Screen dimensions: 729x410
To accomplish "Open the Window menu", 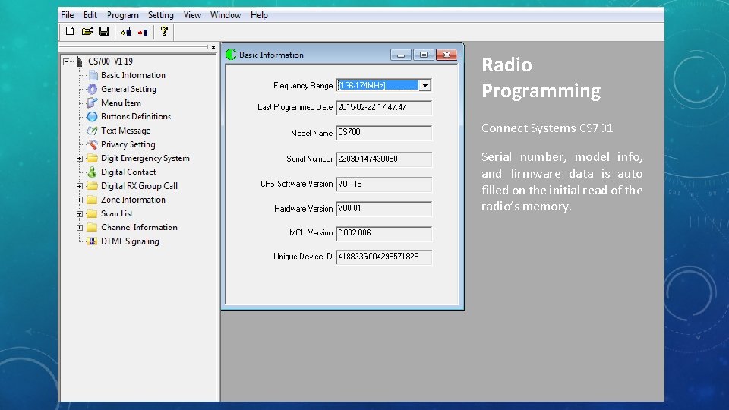I will coord(226,15).
